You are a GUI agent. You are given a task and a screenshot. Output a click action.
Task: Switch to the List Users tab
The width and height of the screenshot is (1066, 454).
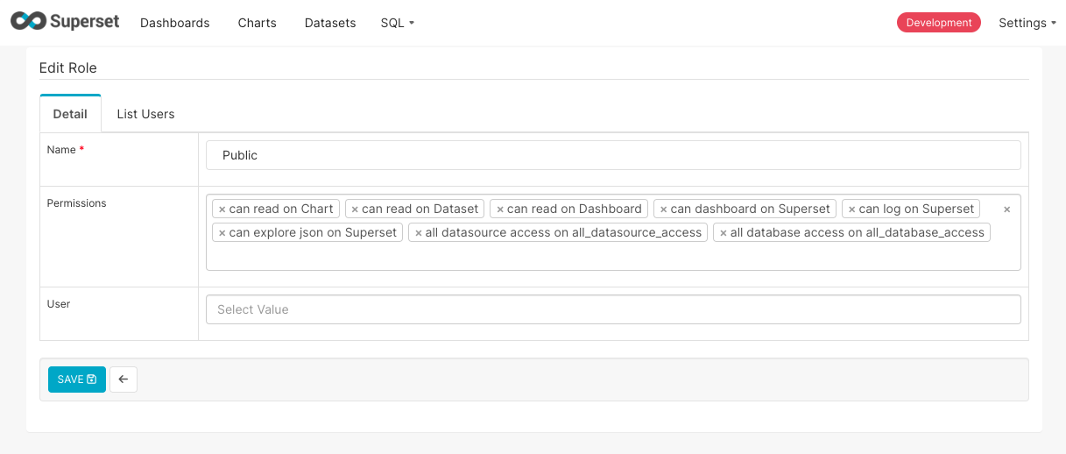coord(145,114)
